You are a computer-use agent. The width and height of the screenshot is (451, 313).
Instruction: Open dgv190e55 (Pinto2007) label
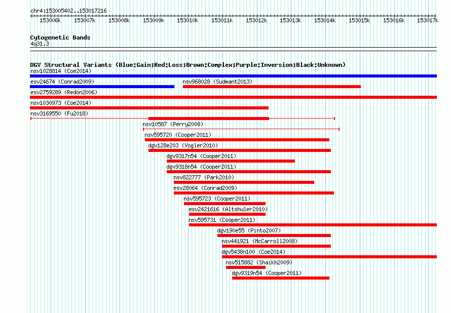click(x=249, y=230)
